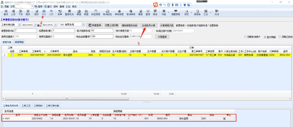Click the 批次组数标准 input field showing 50
293x127 pixels.
pos(102,31)
